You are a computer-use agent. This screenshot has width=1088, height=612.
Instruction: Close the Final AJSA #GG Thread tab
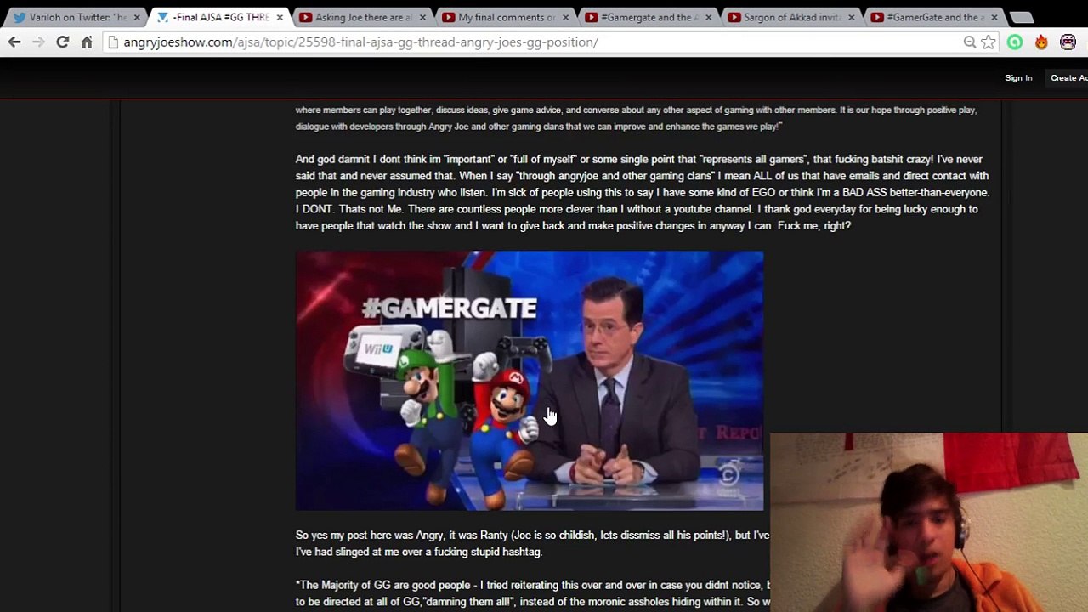pyautogui.click(x=280, y=17)
